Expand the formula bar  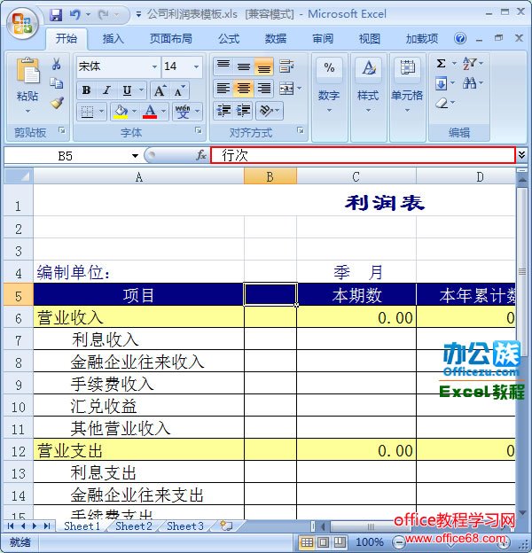[521, 154]
